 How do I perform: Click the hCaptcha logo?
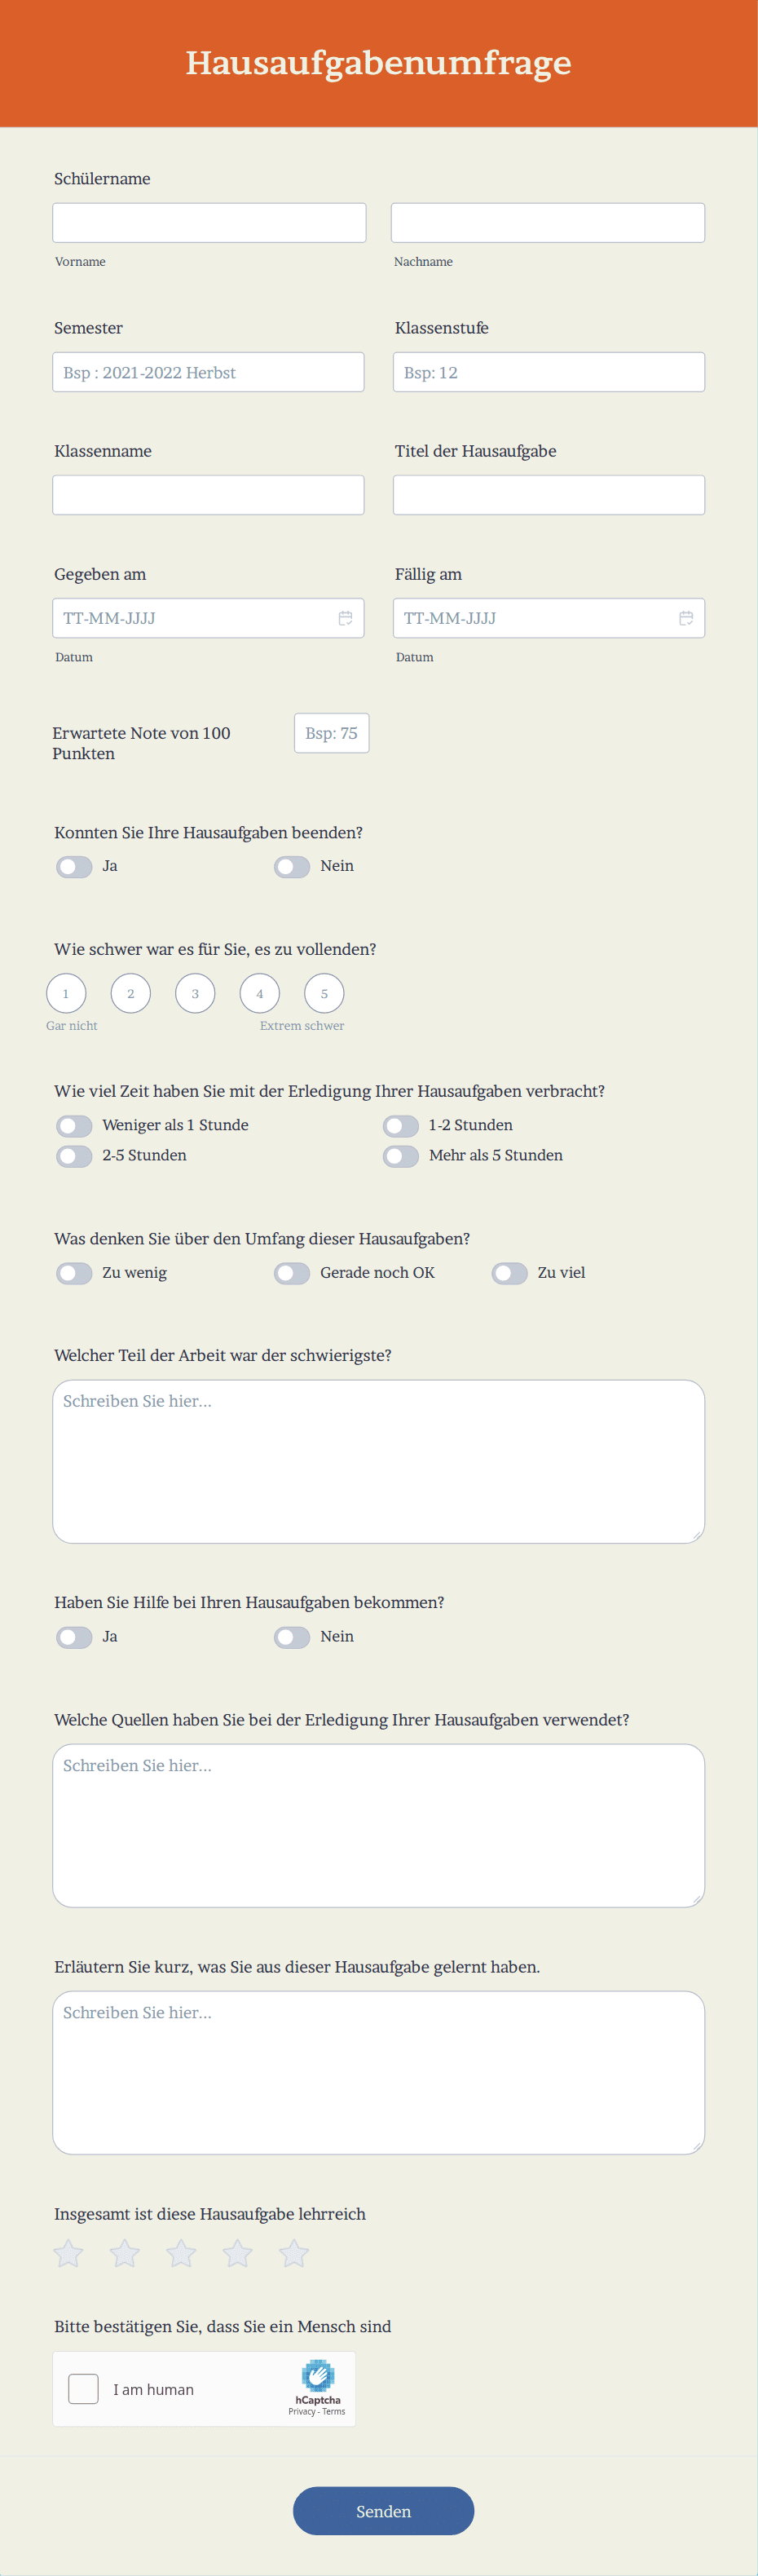[x=318, y=2375]
